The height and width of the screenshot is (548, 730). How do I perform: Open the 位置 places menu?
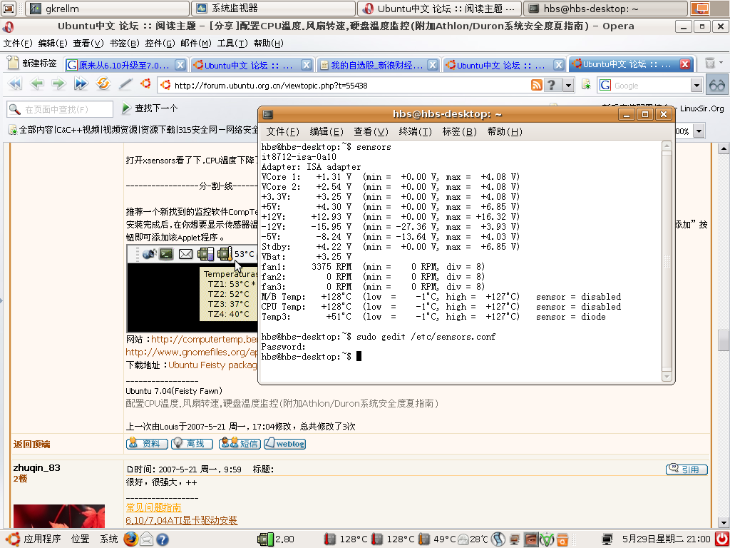tap(80, 539)
